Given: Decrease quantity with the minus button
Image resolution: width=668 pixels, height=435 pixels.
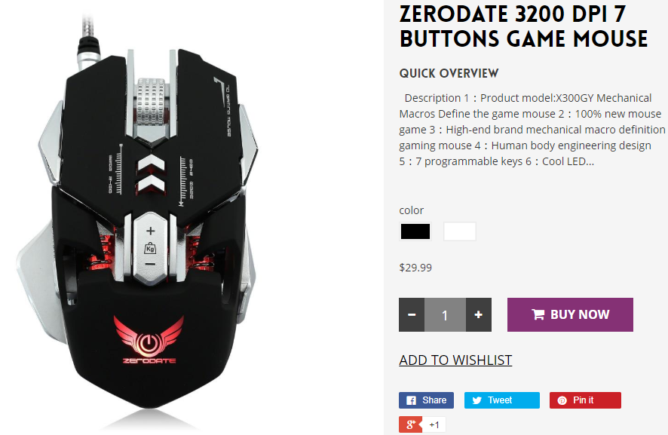Looking at the screenshot, I should (x=412, y=315).
